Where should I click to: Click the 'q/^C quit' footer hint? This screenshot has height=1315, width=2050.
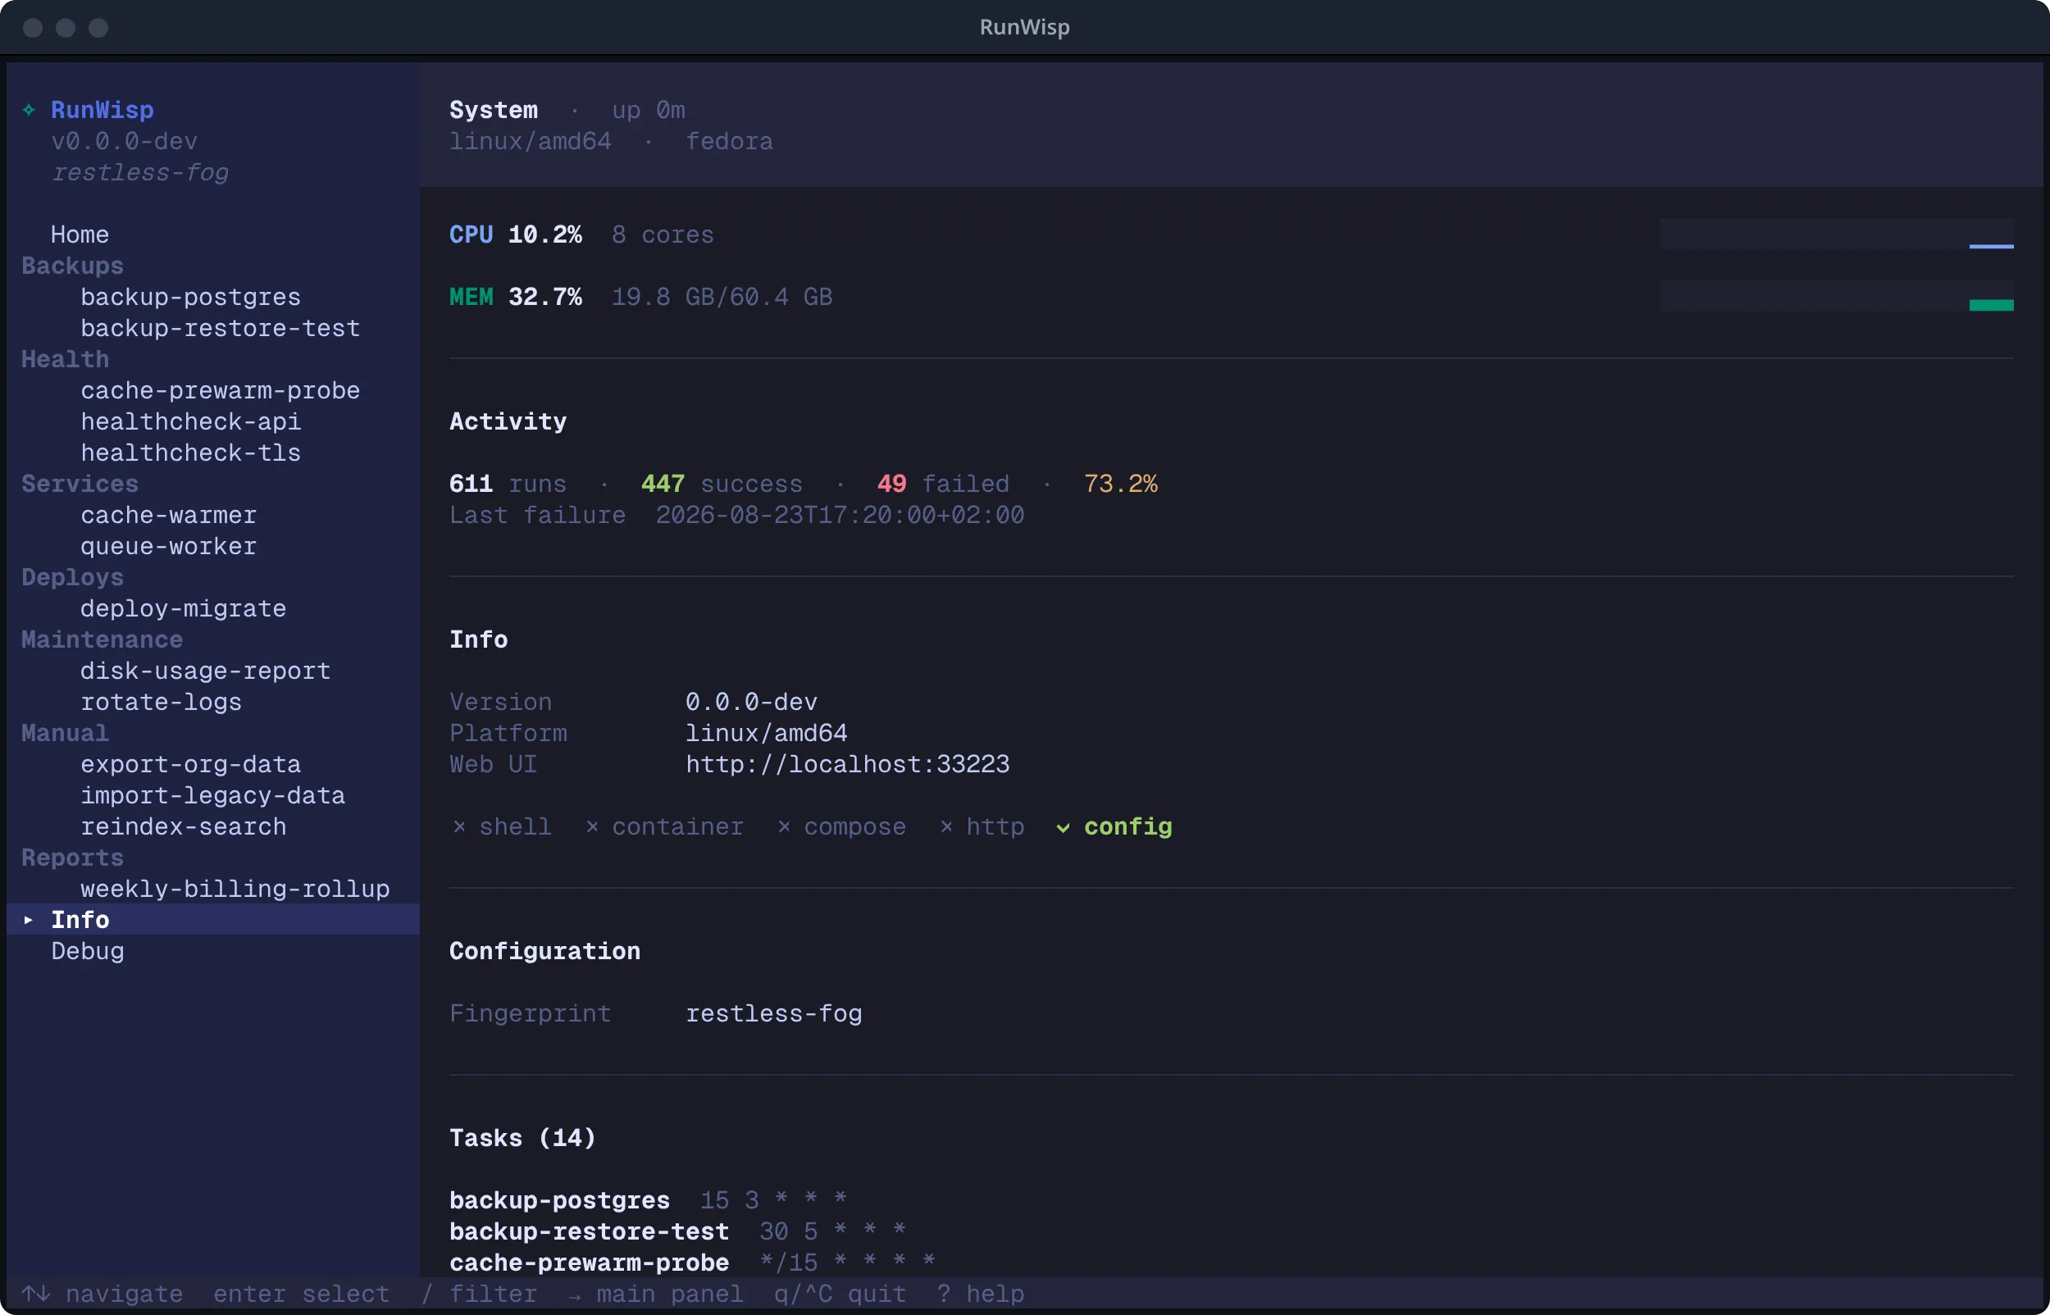[840, 1294]
